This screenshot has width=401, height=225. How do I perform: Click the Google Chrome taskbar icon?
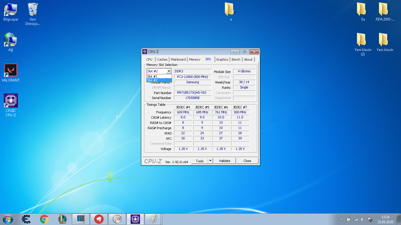click(44, 219)
